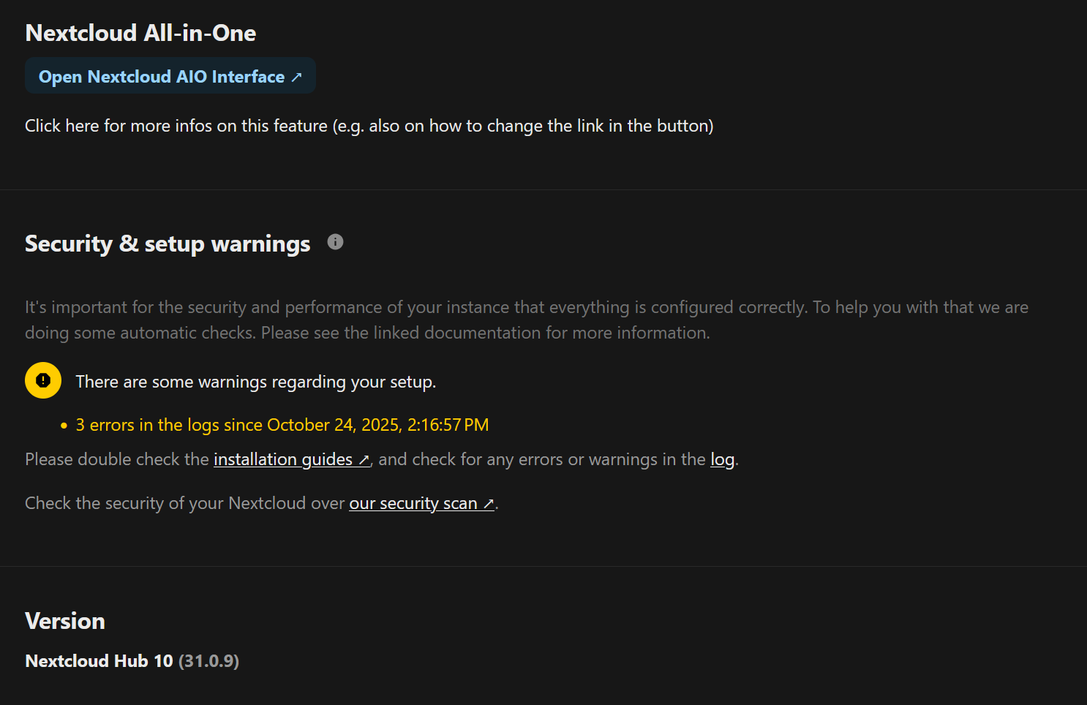Open the 'our security scan' link
This screenshot has width=1087, height=705.
point(413,503)
